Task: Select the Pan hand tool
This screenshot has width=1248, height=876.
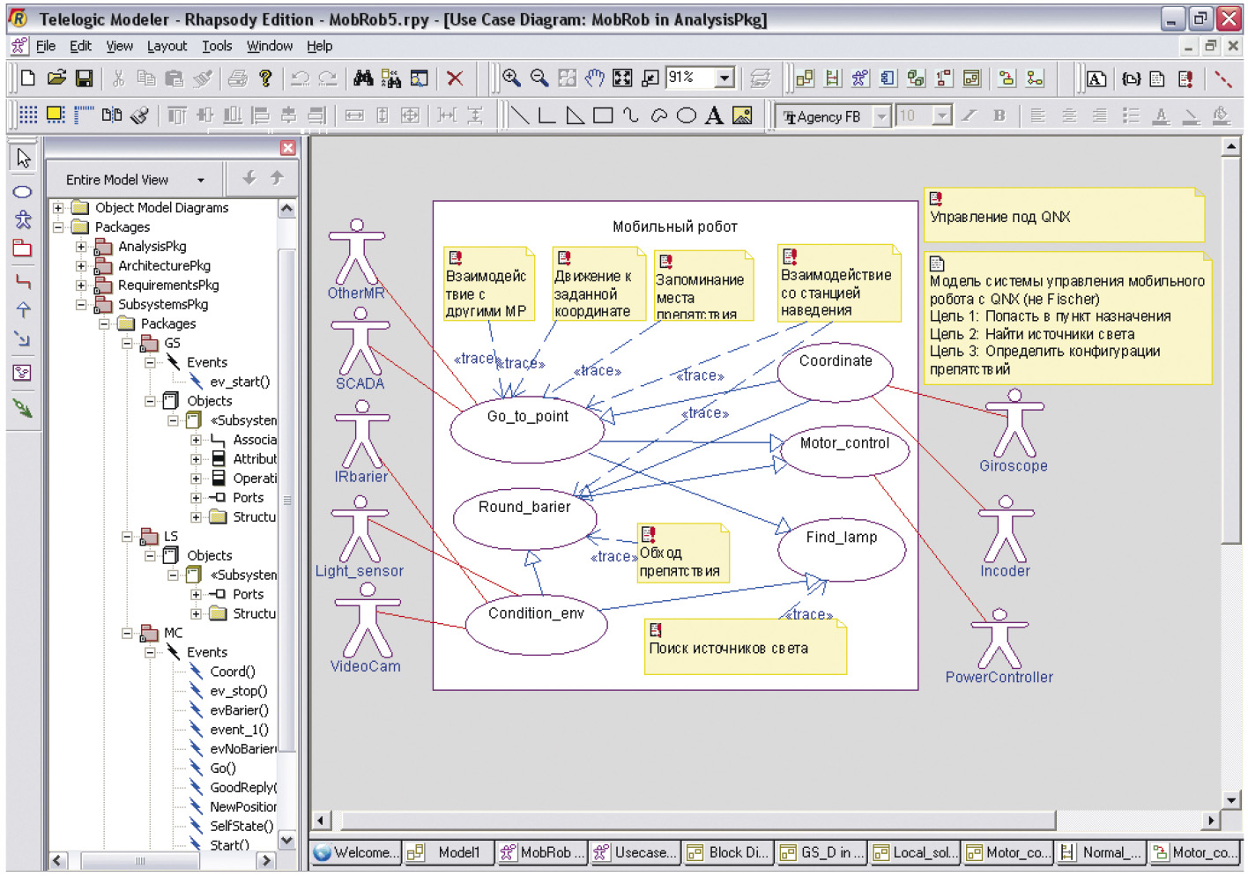Action: 595,78
